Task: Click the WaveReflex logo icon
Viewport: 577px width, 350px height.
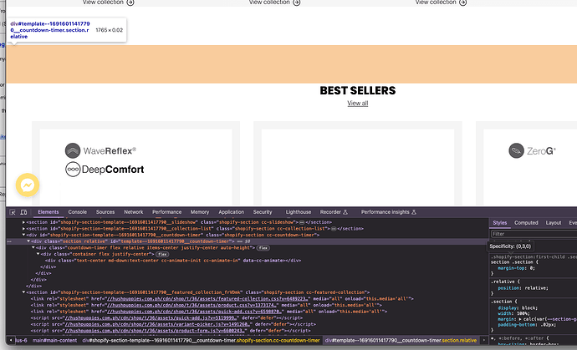Action: point(73,150)
